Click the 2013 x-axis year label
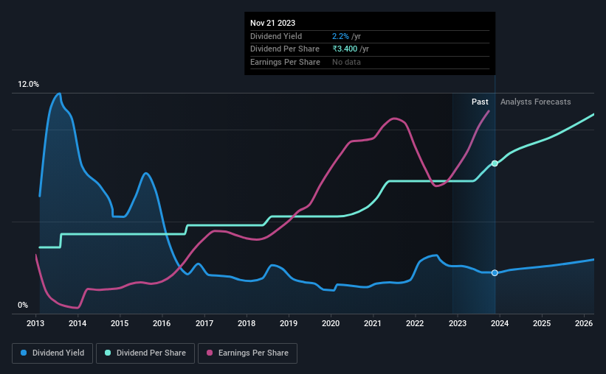606x374 pixels. pyautogui.click(x=35, y=323)
